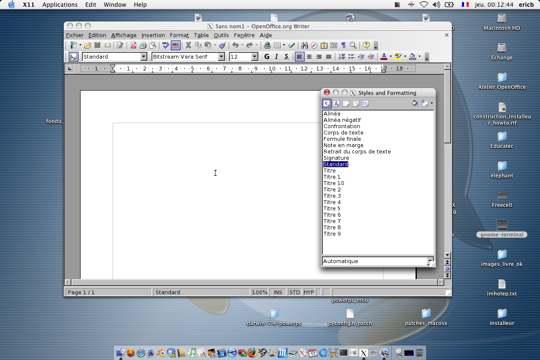
Task: Click the 100% zoom status bar field
Action: [260, 293]
